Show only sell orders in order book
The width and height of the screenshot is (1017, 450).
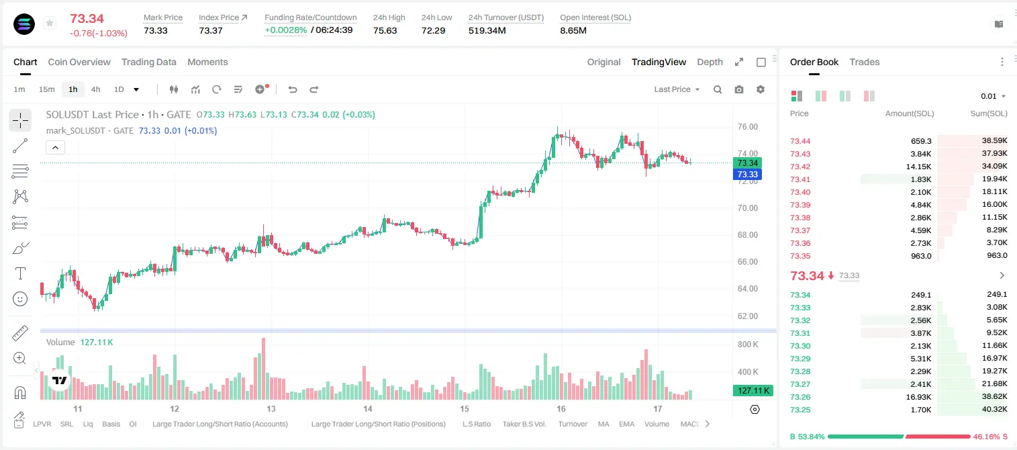click(869, 96)
